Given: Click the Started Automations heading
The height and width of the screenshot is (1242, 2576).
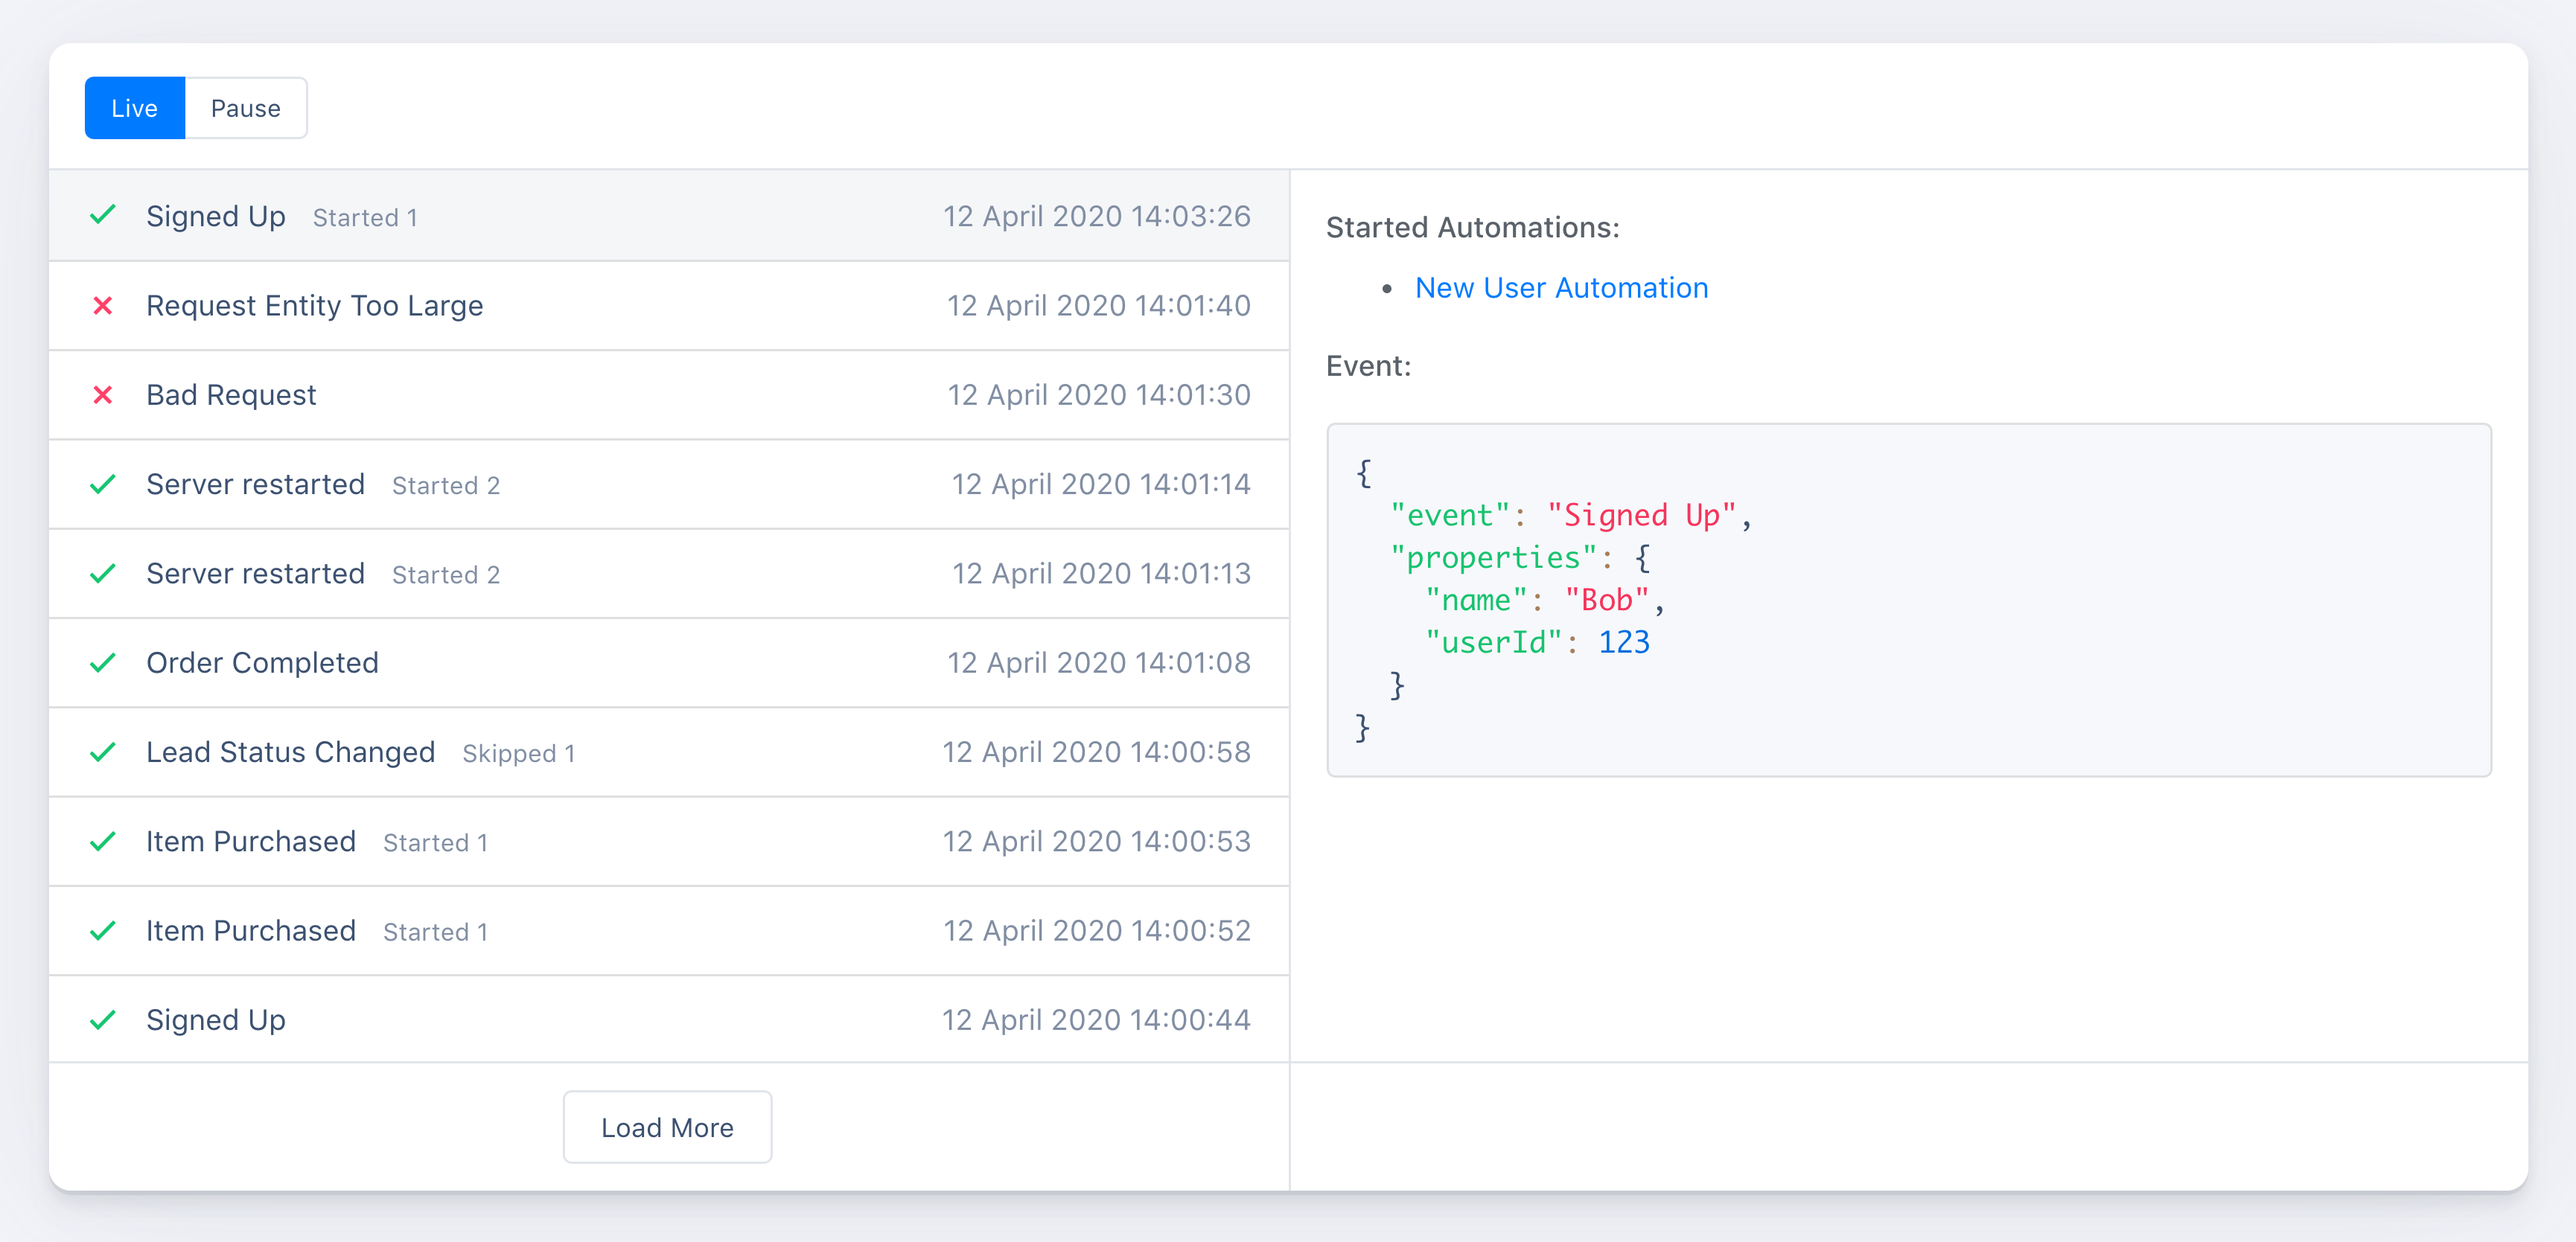Looking at the screenshot, I should pyautogui.click(x=1472, y=228).
